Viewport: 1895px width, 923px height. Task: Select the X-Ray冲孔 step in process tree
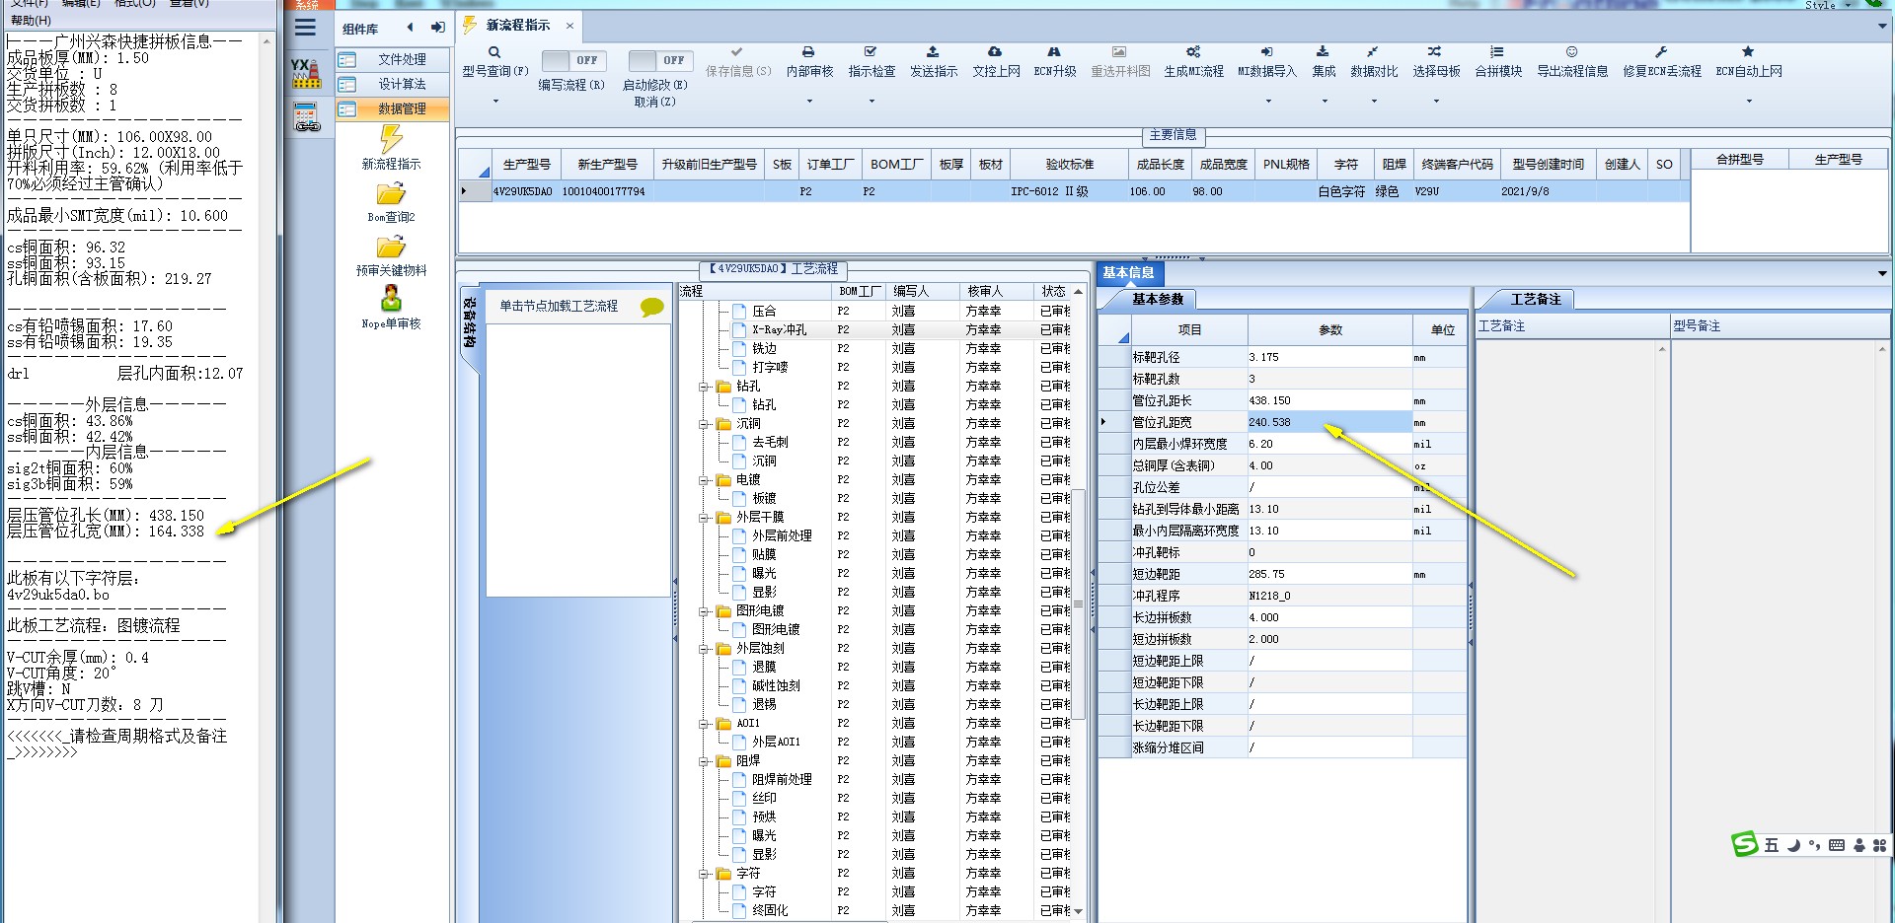[x=780, y=330]
